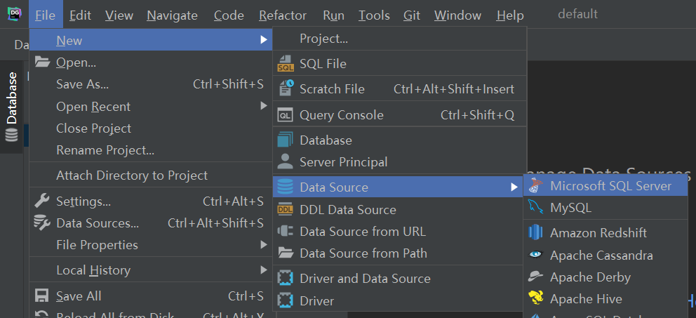Click the DataGrip logo icon
696x318 pixels.
coord(14,14)
